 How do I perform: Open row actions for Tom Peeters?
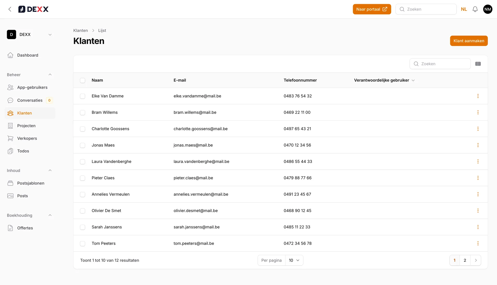coord(478,243)
